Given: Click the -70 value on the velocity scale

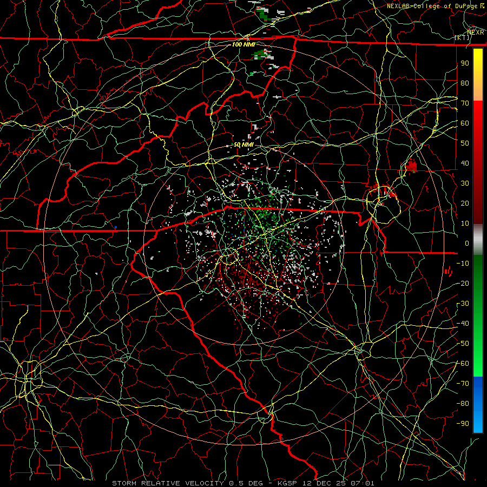Looking at the screenshot, I should point(463,384).
